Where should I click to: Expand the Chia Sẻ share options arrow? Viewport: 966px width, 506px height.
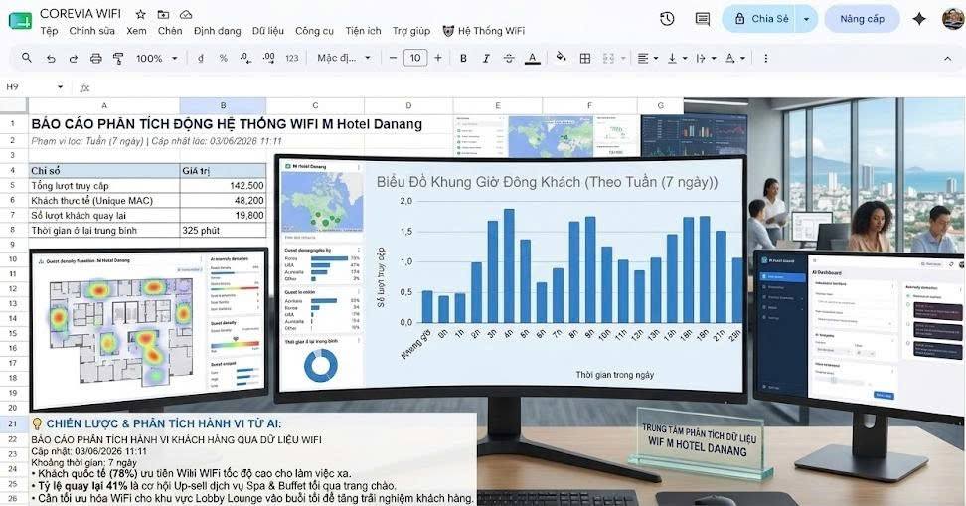[806, 19]
